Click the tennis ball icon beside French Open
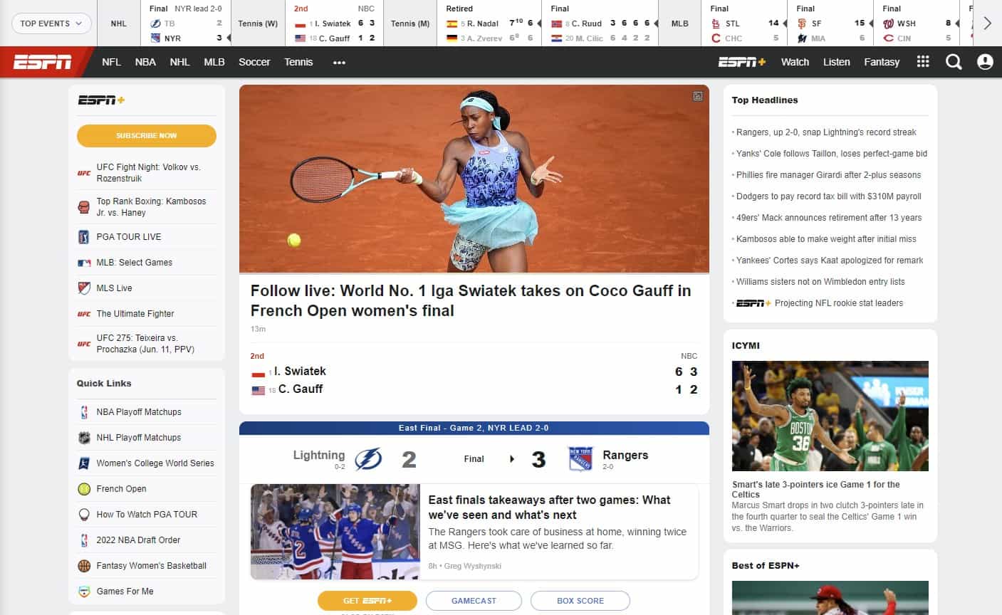This screenshot has width=1002, height=615. pyautogui.click(x=84, y=489)
